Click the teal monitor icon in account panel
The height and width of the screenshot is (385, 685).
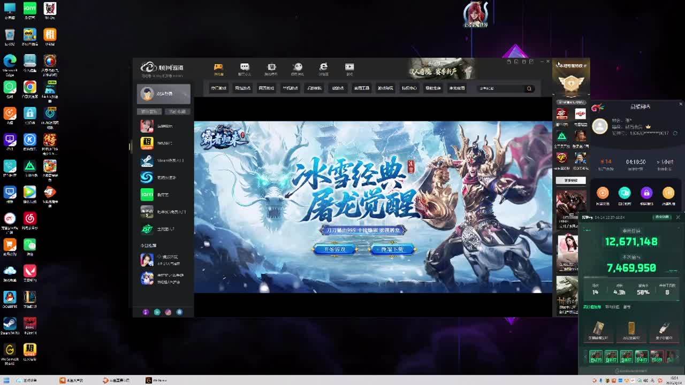[x=625, y=193]
